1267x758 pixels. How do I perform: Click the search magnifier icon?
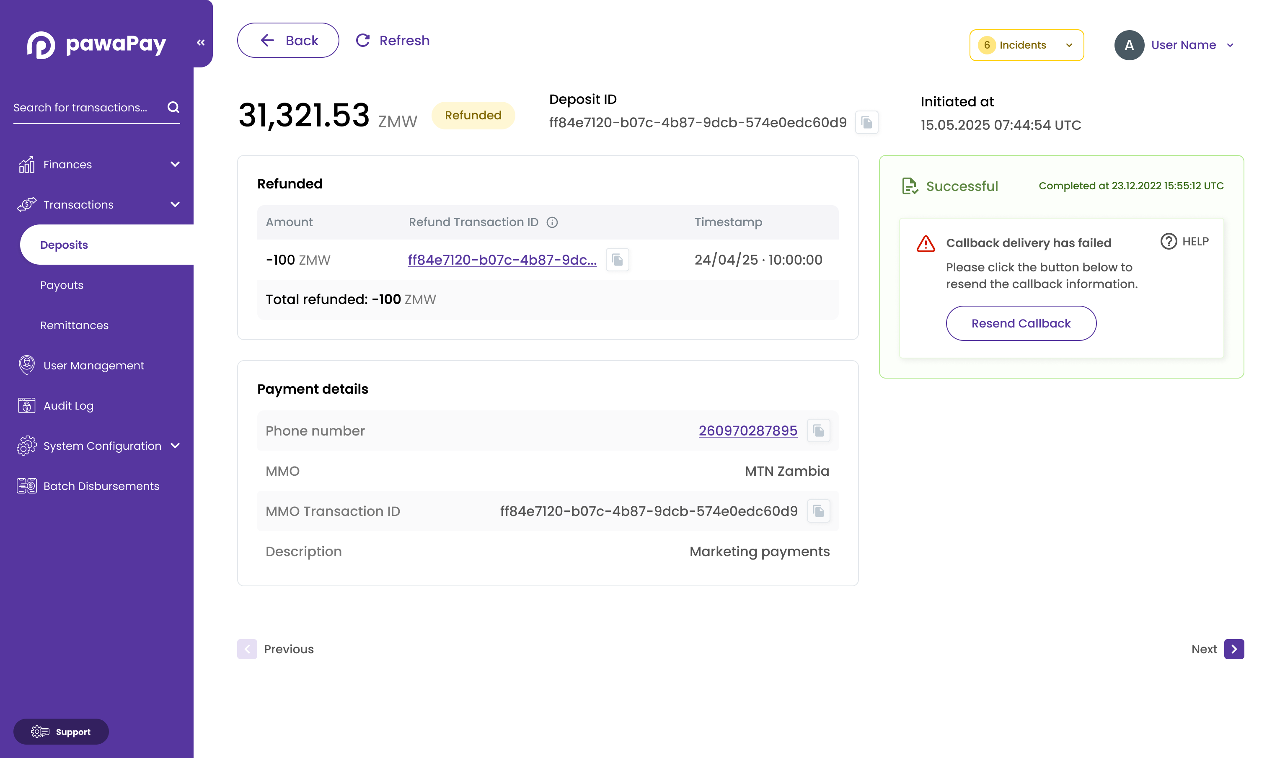click(x=173, y=107)
